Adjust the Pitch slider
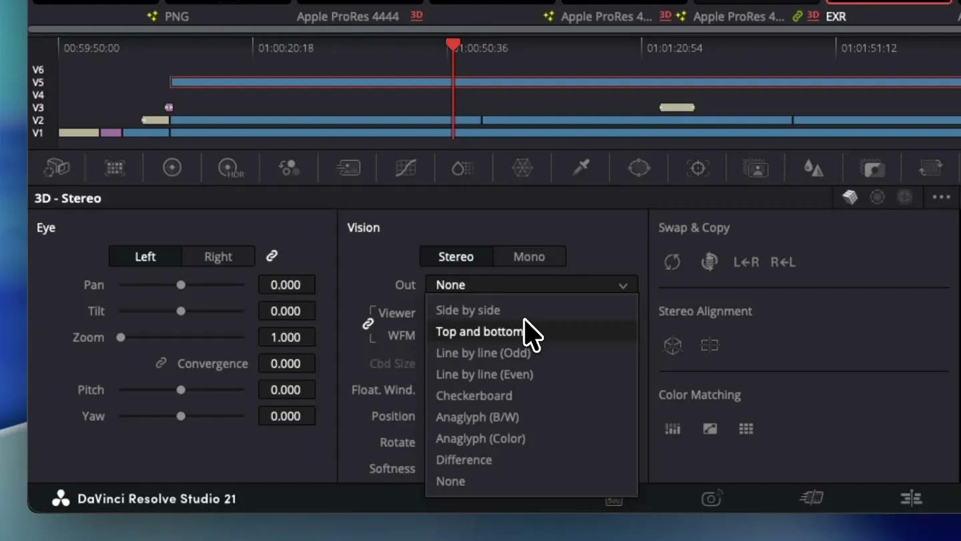The width and height of the screenshot is (961, 541). click(x=182, y=389)
